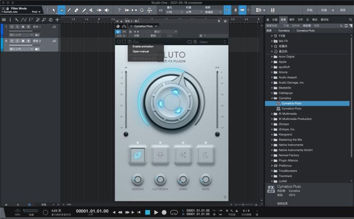Switch to the 乐器 browser tab
Viewport: 354px width, 219px height.
(275, 19)
